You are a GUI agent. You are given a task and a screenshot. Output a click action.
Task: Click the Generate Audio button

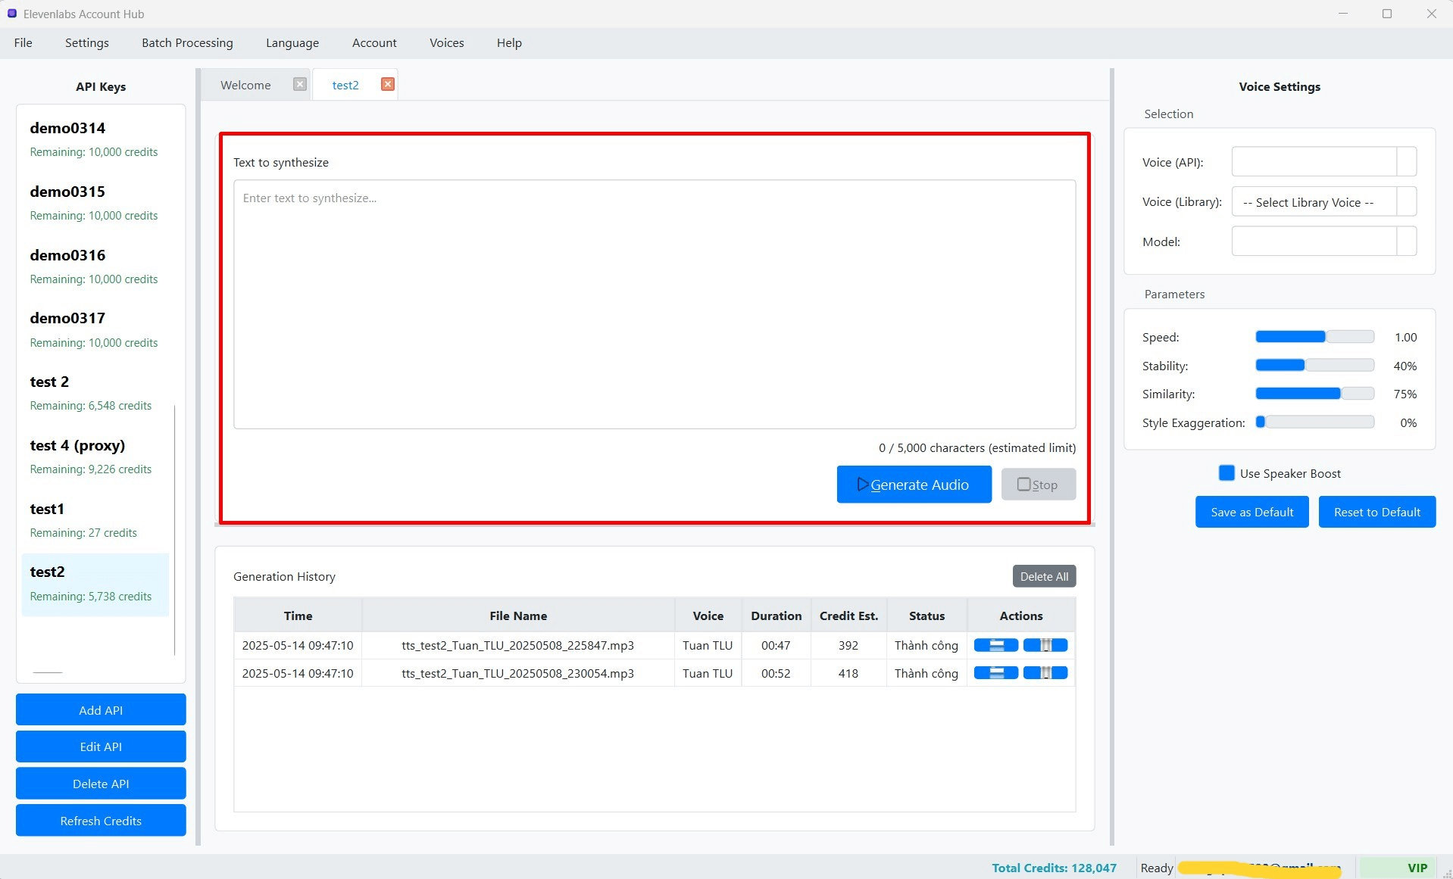(914, 485)
